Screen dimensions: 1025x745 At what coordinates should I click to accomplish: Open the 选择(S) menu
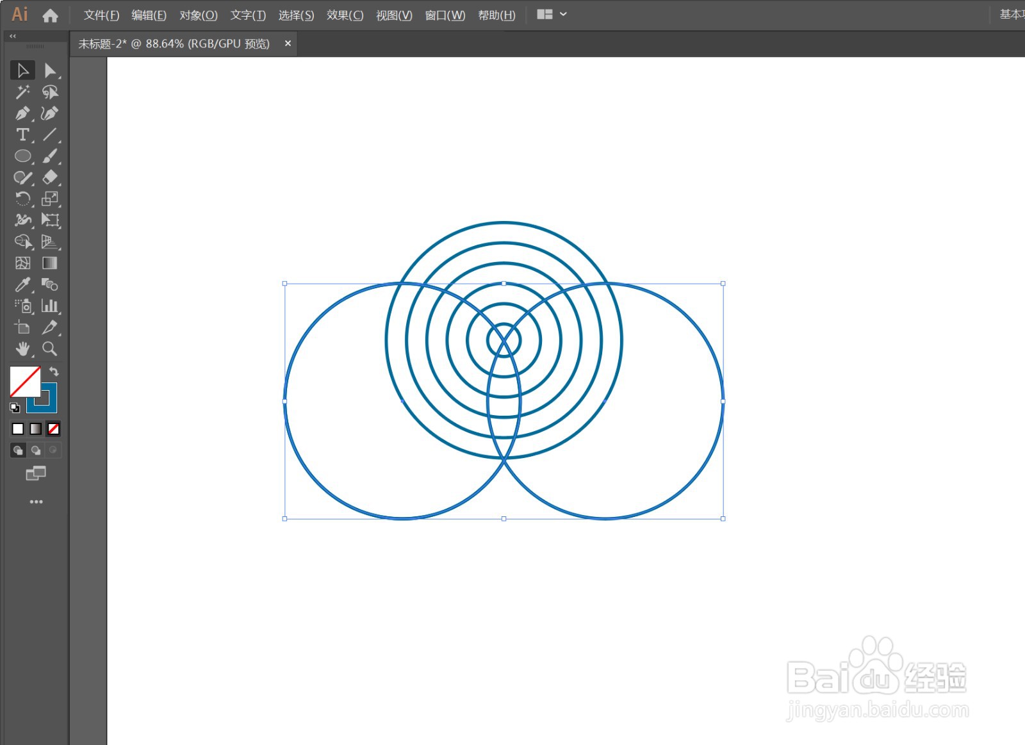pyautogui.click(x=296, y=15)
